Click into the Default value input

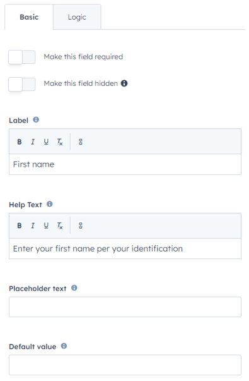click(x=125, y=365)
